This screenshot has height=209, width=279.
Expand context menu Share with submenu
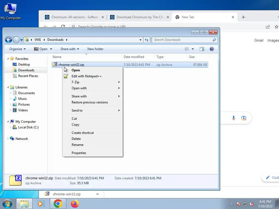click(x=93, y=96)
